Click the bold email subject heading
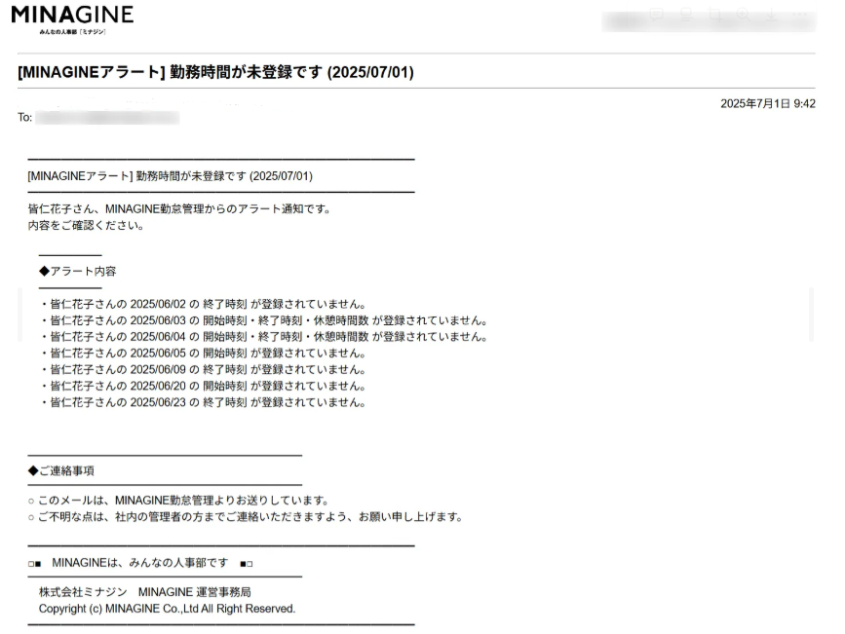Viewport: 845px width, 634px height. pyautogui.click(x=215, y=72)
